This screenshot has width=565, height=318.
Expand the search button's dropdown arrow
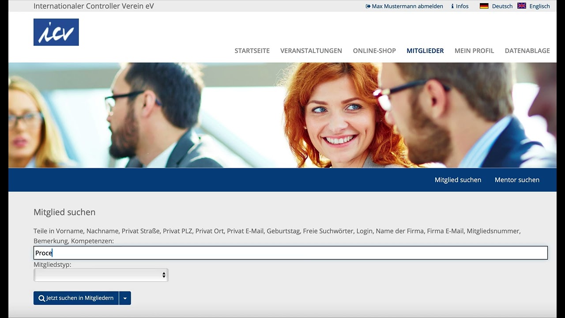(x=125, y=298)
